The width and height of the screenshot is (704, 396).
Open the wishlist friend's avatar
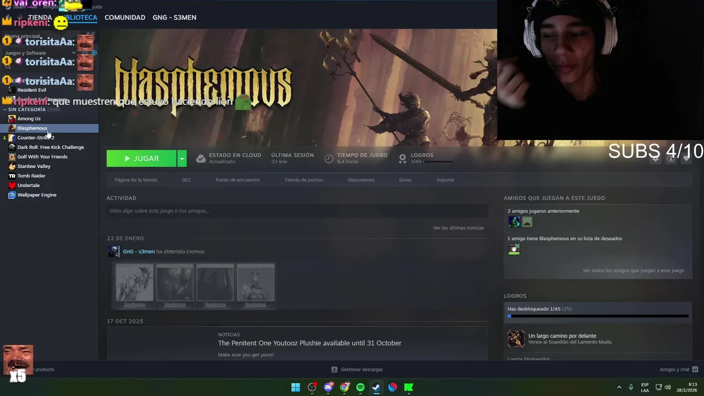click(x=514, y=250)
